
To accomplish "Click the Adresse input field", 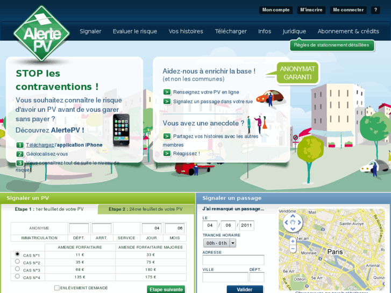I will click(x=233, y=260).
